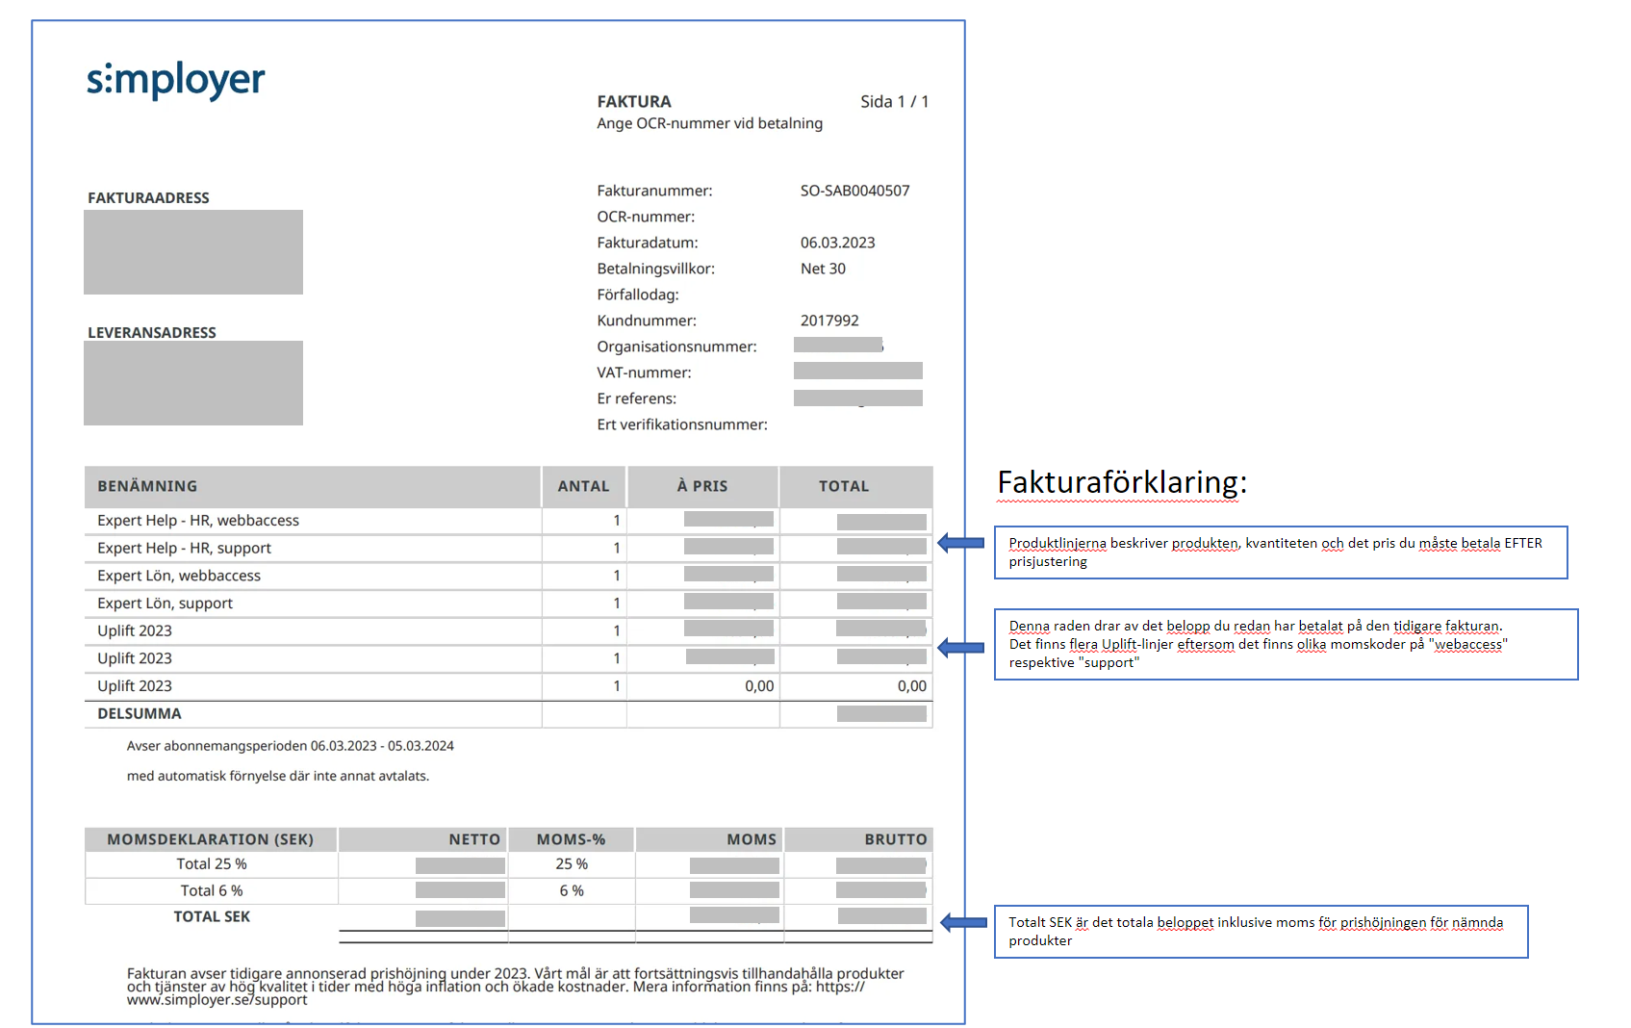This screenshot has height=1028, width=1631.
Task: Click the OCR-nummer label
Action: pos(646,217)
